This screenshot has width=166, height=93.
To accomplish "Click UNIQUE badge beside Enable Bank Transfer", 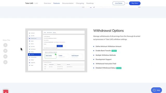I will pos(114,51).
